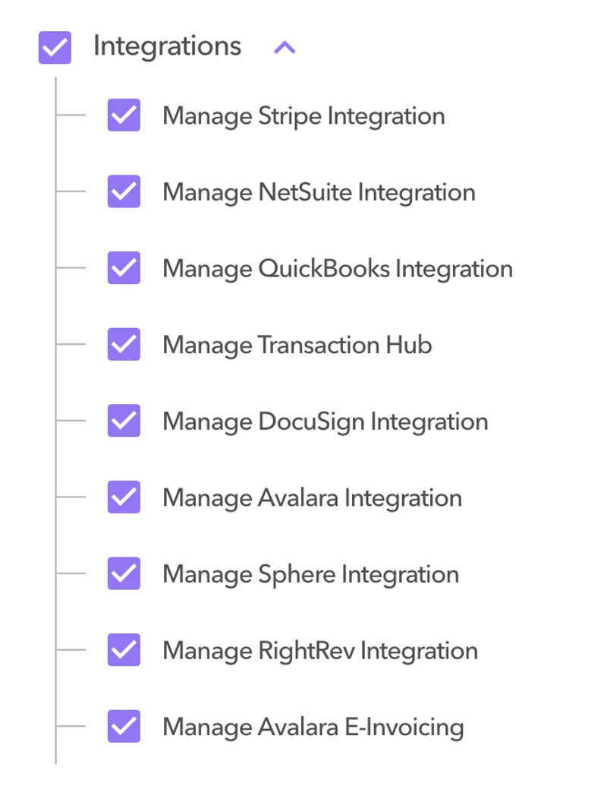Image resolution: width=607 pixels, height=802 pixels.
Task: Disable Manage DocuSign Integration checkbox
Action: [124, 421]
